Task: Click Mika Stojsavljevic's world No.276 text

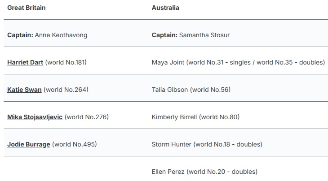Action: 87,117
